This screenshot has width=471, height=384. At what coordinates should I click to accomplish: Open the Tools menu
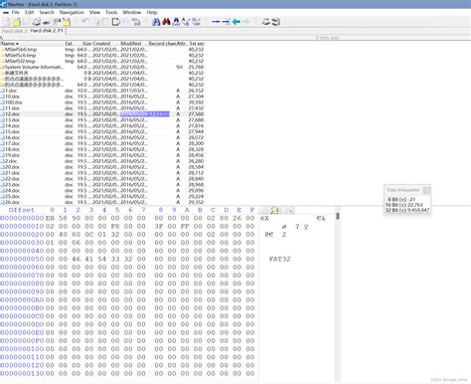pos(111,12)
